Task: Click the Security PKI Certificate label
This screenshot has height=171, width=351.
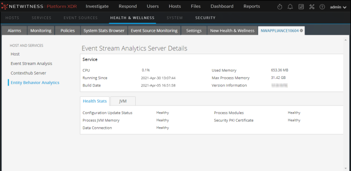Action: [234, 120]
